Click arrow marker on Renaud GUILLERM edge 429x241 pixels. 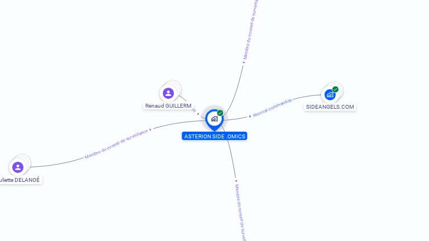click(x=198, y=114)
